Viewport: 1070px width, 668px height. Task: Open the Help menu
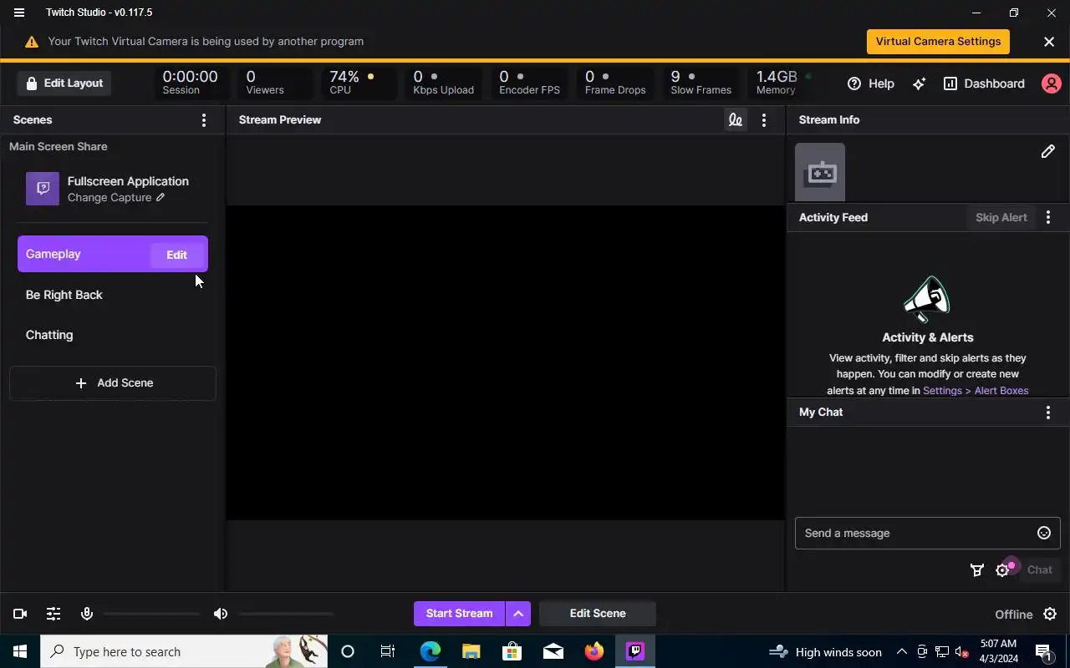click(870, 83)
